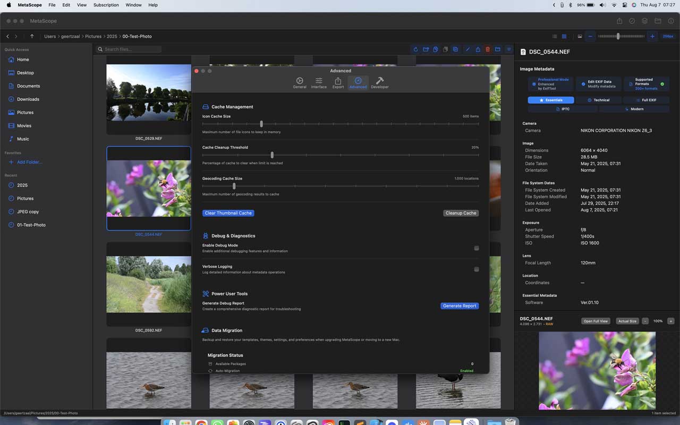680x425 pixels.
Task: Click the share icon in title bar
Action: [x=619, y=21]
